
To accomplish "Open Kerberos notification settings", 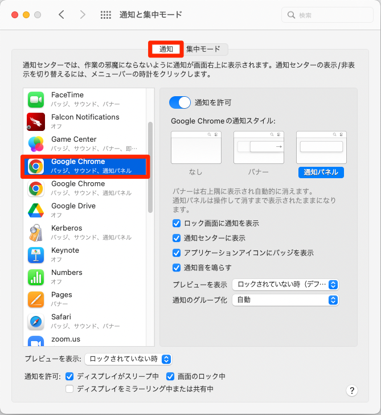I will [x=84, y=233].
